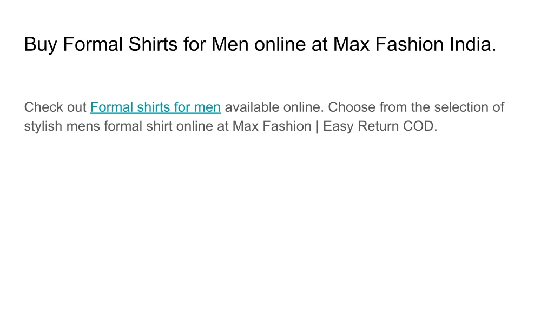Click 'mens formal shirt' in second line
Screen dimensions: 554x311
pyautogui.click(x=119, y=126)
